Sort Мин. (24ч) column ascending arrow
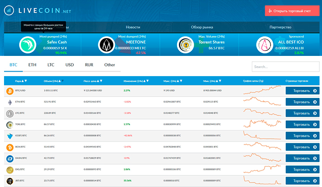 (217, 81)
